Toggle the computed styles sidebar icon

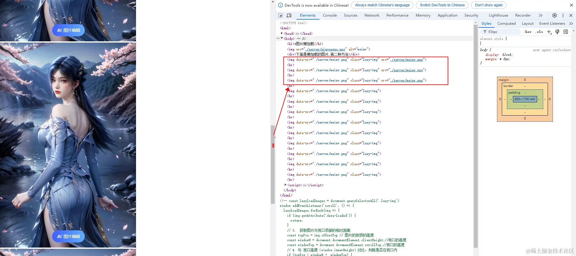[x=566, y=32]
